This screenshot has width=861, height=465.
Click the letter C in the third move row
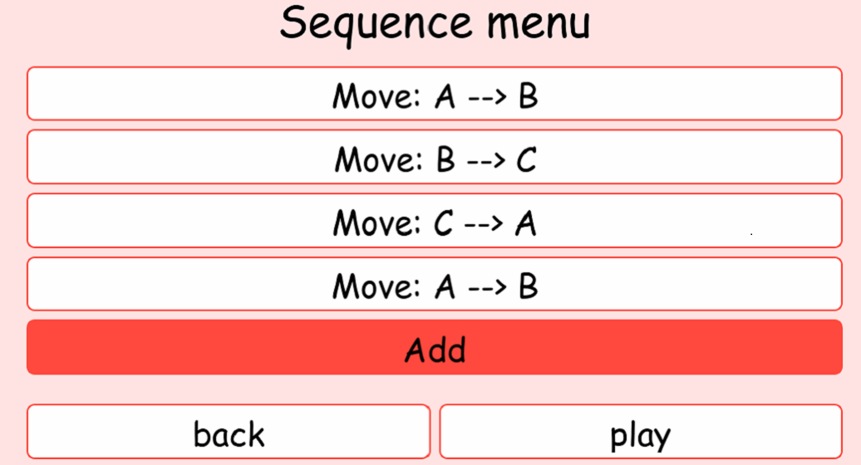(x=444, y=223)
